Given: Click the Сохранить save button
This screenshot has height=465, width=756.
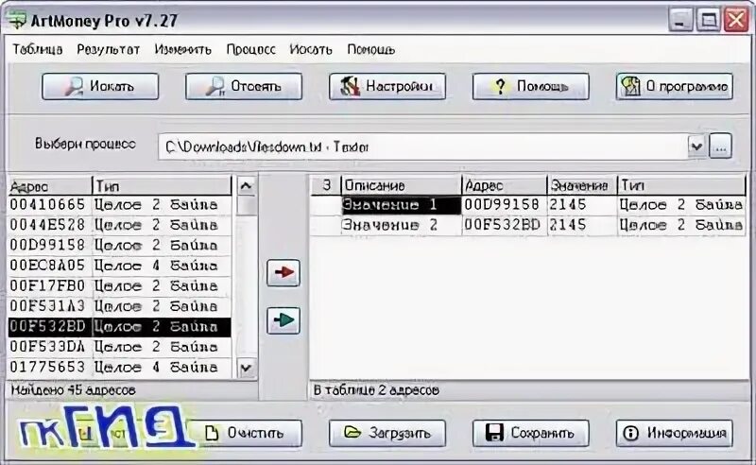Looking at the screenshot, I should coord(530,433).
